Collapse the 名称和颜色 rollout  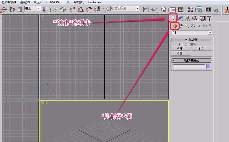(191, 60)
